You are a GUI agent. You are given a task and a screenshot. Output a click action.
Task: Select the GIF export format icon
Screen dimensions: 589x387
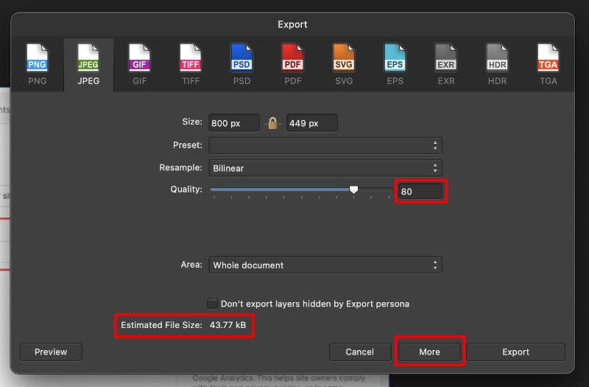[x=139, y=58]
